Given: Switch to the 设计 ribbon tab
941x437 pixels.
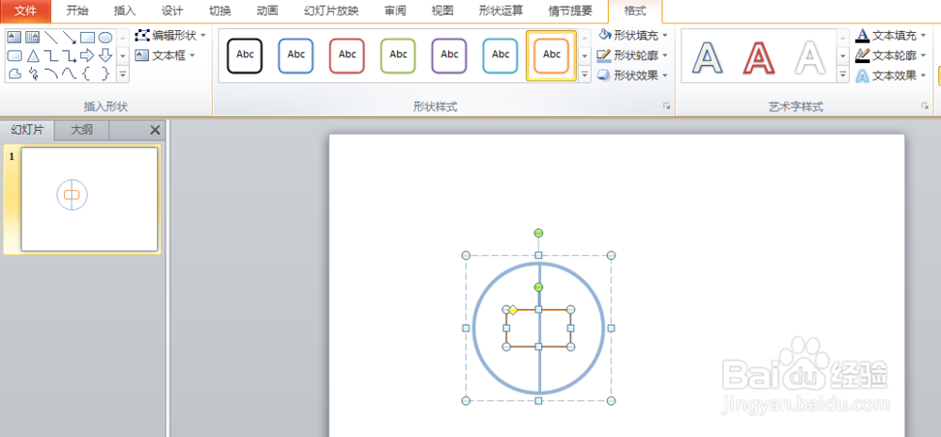Looking at the screenshot, I should (172, 10).
